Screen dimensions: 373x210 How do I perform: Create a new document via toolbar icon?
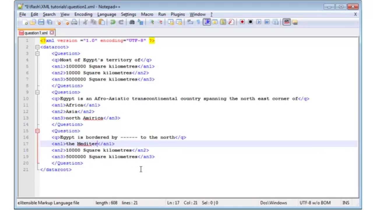[x=25, y=22]
